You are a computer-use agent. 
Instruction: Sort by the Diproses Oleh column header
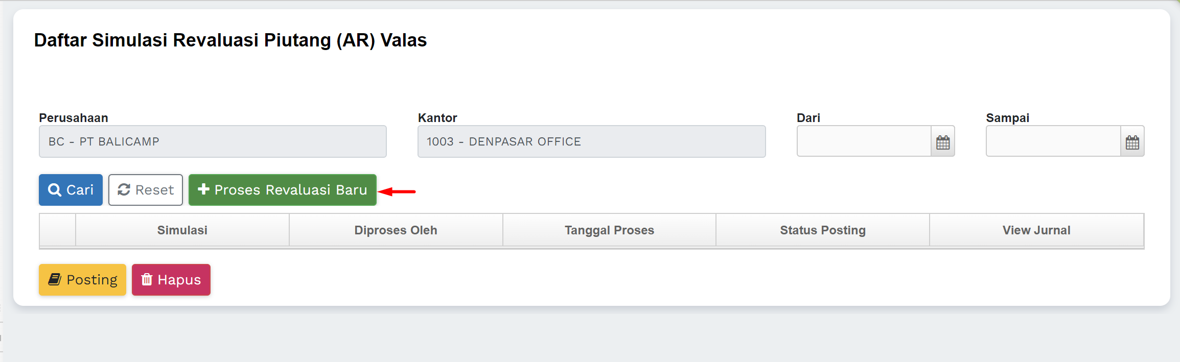(396, 230)
